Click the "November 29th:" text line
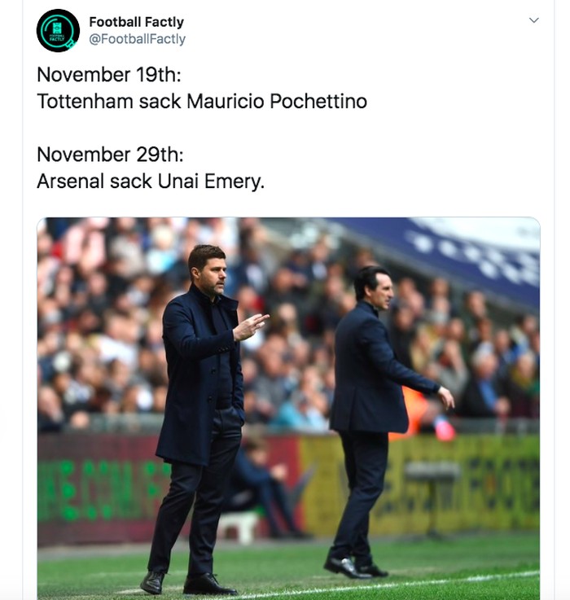The image size is (570, 600). [x=109, y=154]
